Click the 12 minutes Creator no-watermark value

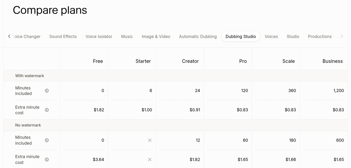click(198, 140)
